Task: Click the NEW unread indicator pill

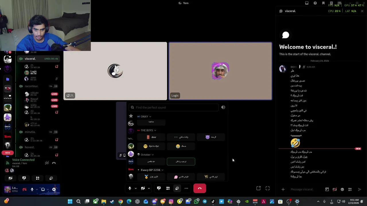Action: click(7, 153)
